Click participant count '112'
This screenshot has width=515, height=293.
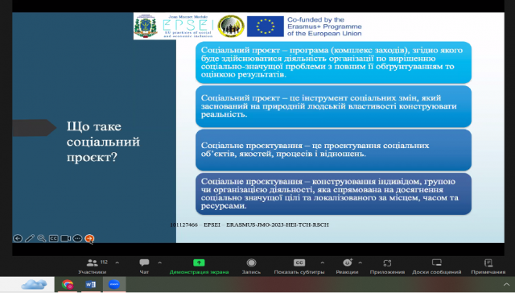point(104,262)
